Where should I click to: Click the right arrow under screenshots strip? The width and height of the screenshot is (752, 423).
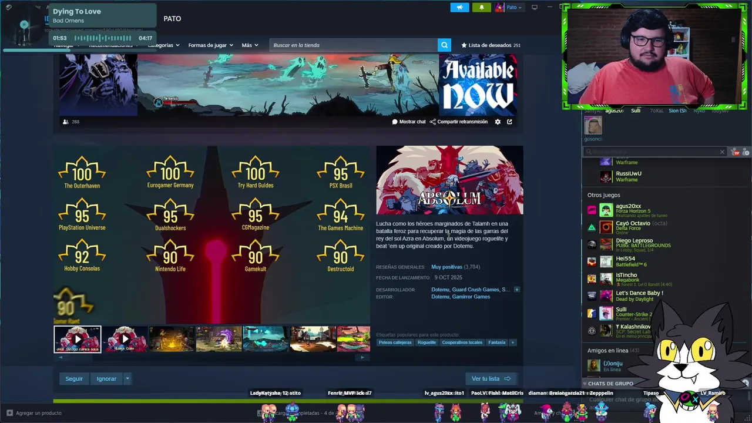click(362, 357)
